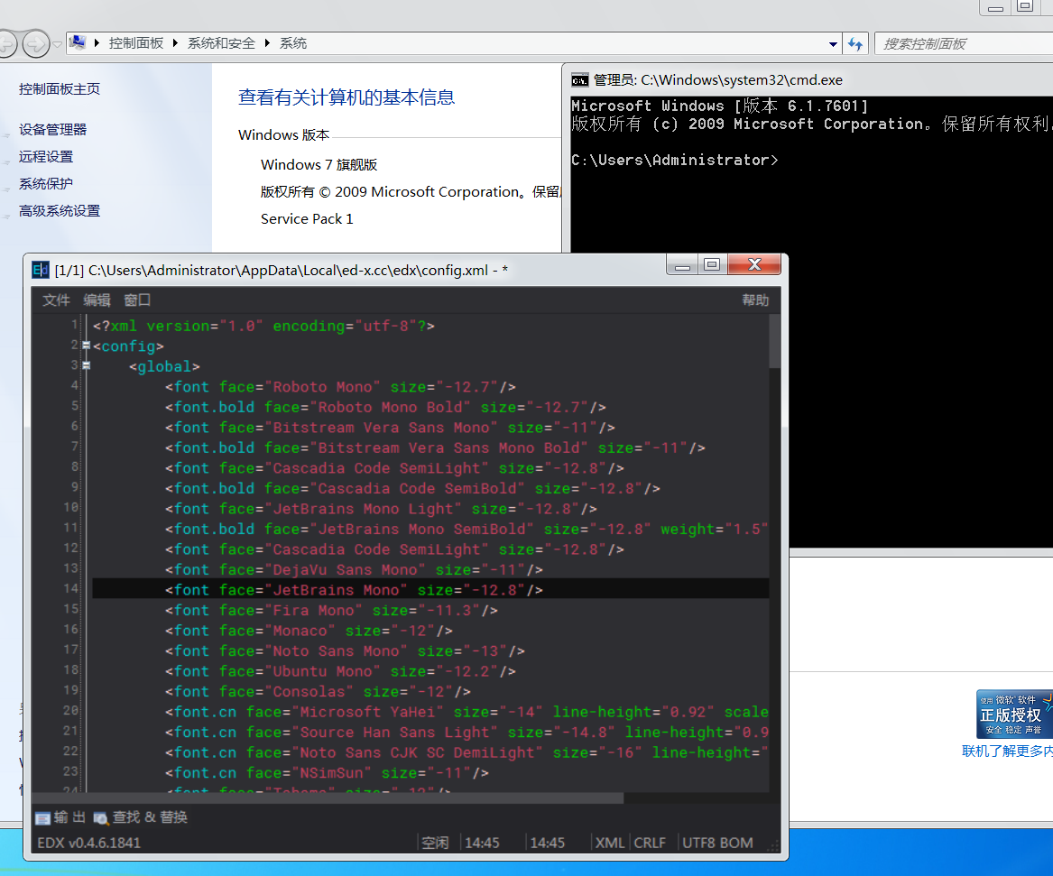Click 控制面板 breadcrumb in address bar
The image size is (1053, 876).
pyautogui.click(x=136, y=43)
